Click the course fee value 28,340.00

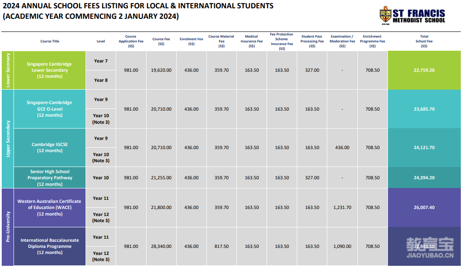pyautogui.click(x=161, y=246)
